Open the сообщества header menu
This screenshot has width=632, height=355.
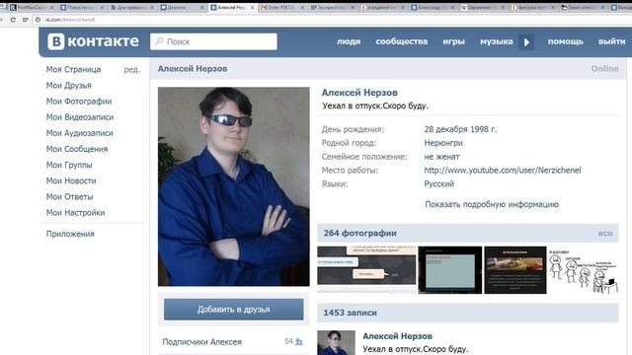click(x=402, y=41)
